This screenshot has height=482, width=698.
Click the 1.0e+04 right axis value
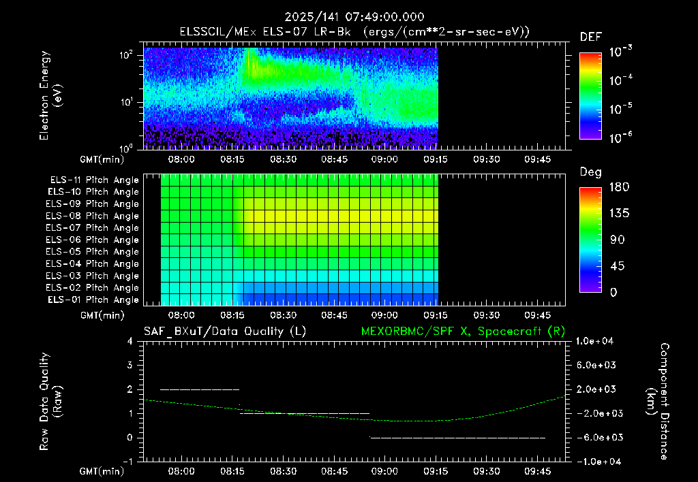click(x=594, y=341)
